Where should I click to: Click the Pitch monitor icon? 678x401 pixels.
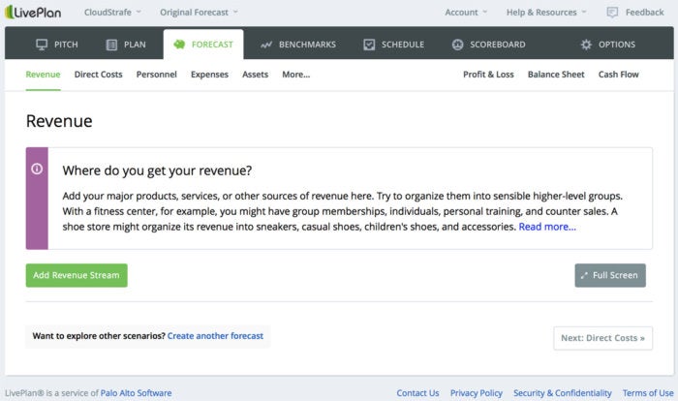click(x=42, y=45)
